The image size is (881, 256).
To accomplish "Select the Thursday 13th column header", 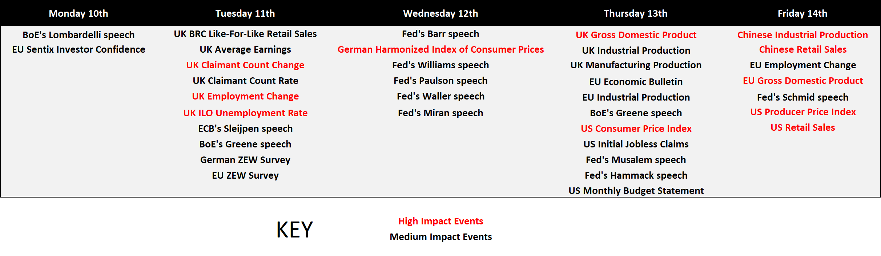I will 636,13.
